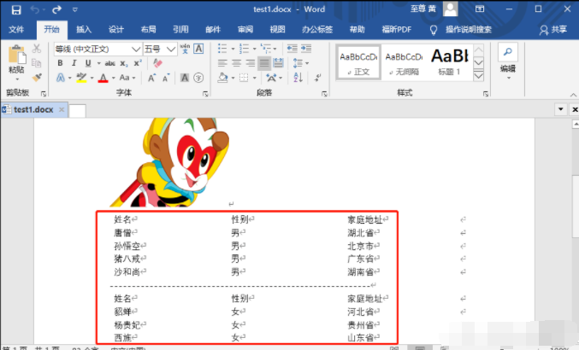Toggle strikethrough abc formatting
This screenshot has width=579, height=350.
point(110,63)
